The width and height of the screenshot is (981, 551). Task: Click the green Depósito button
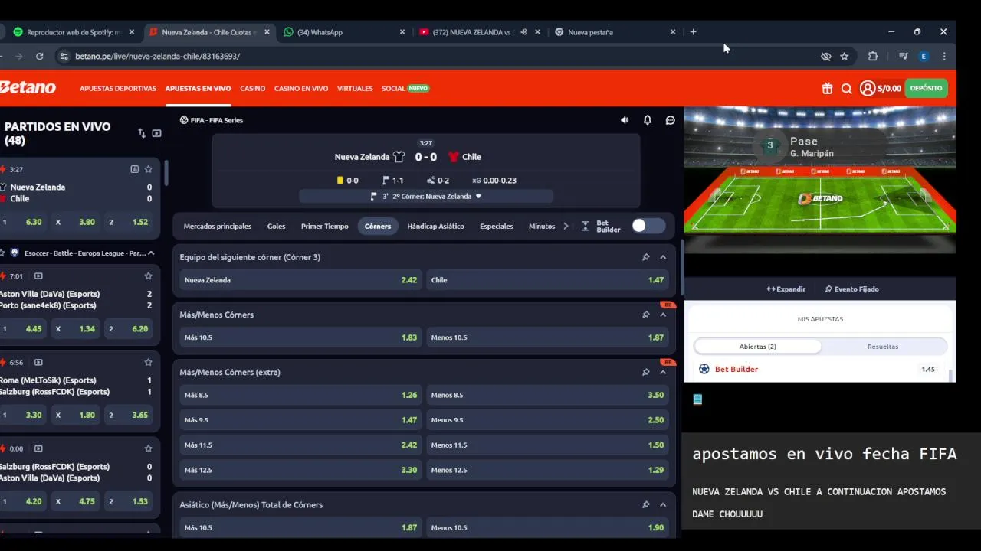[x=927, y=88]
